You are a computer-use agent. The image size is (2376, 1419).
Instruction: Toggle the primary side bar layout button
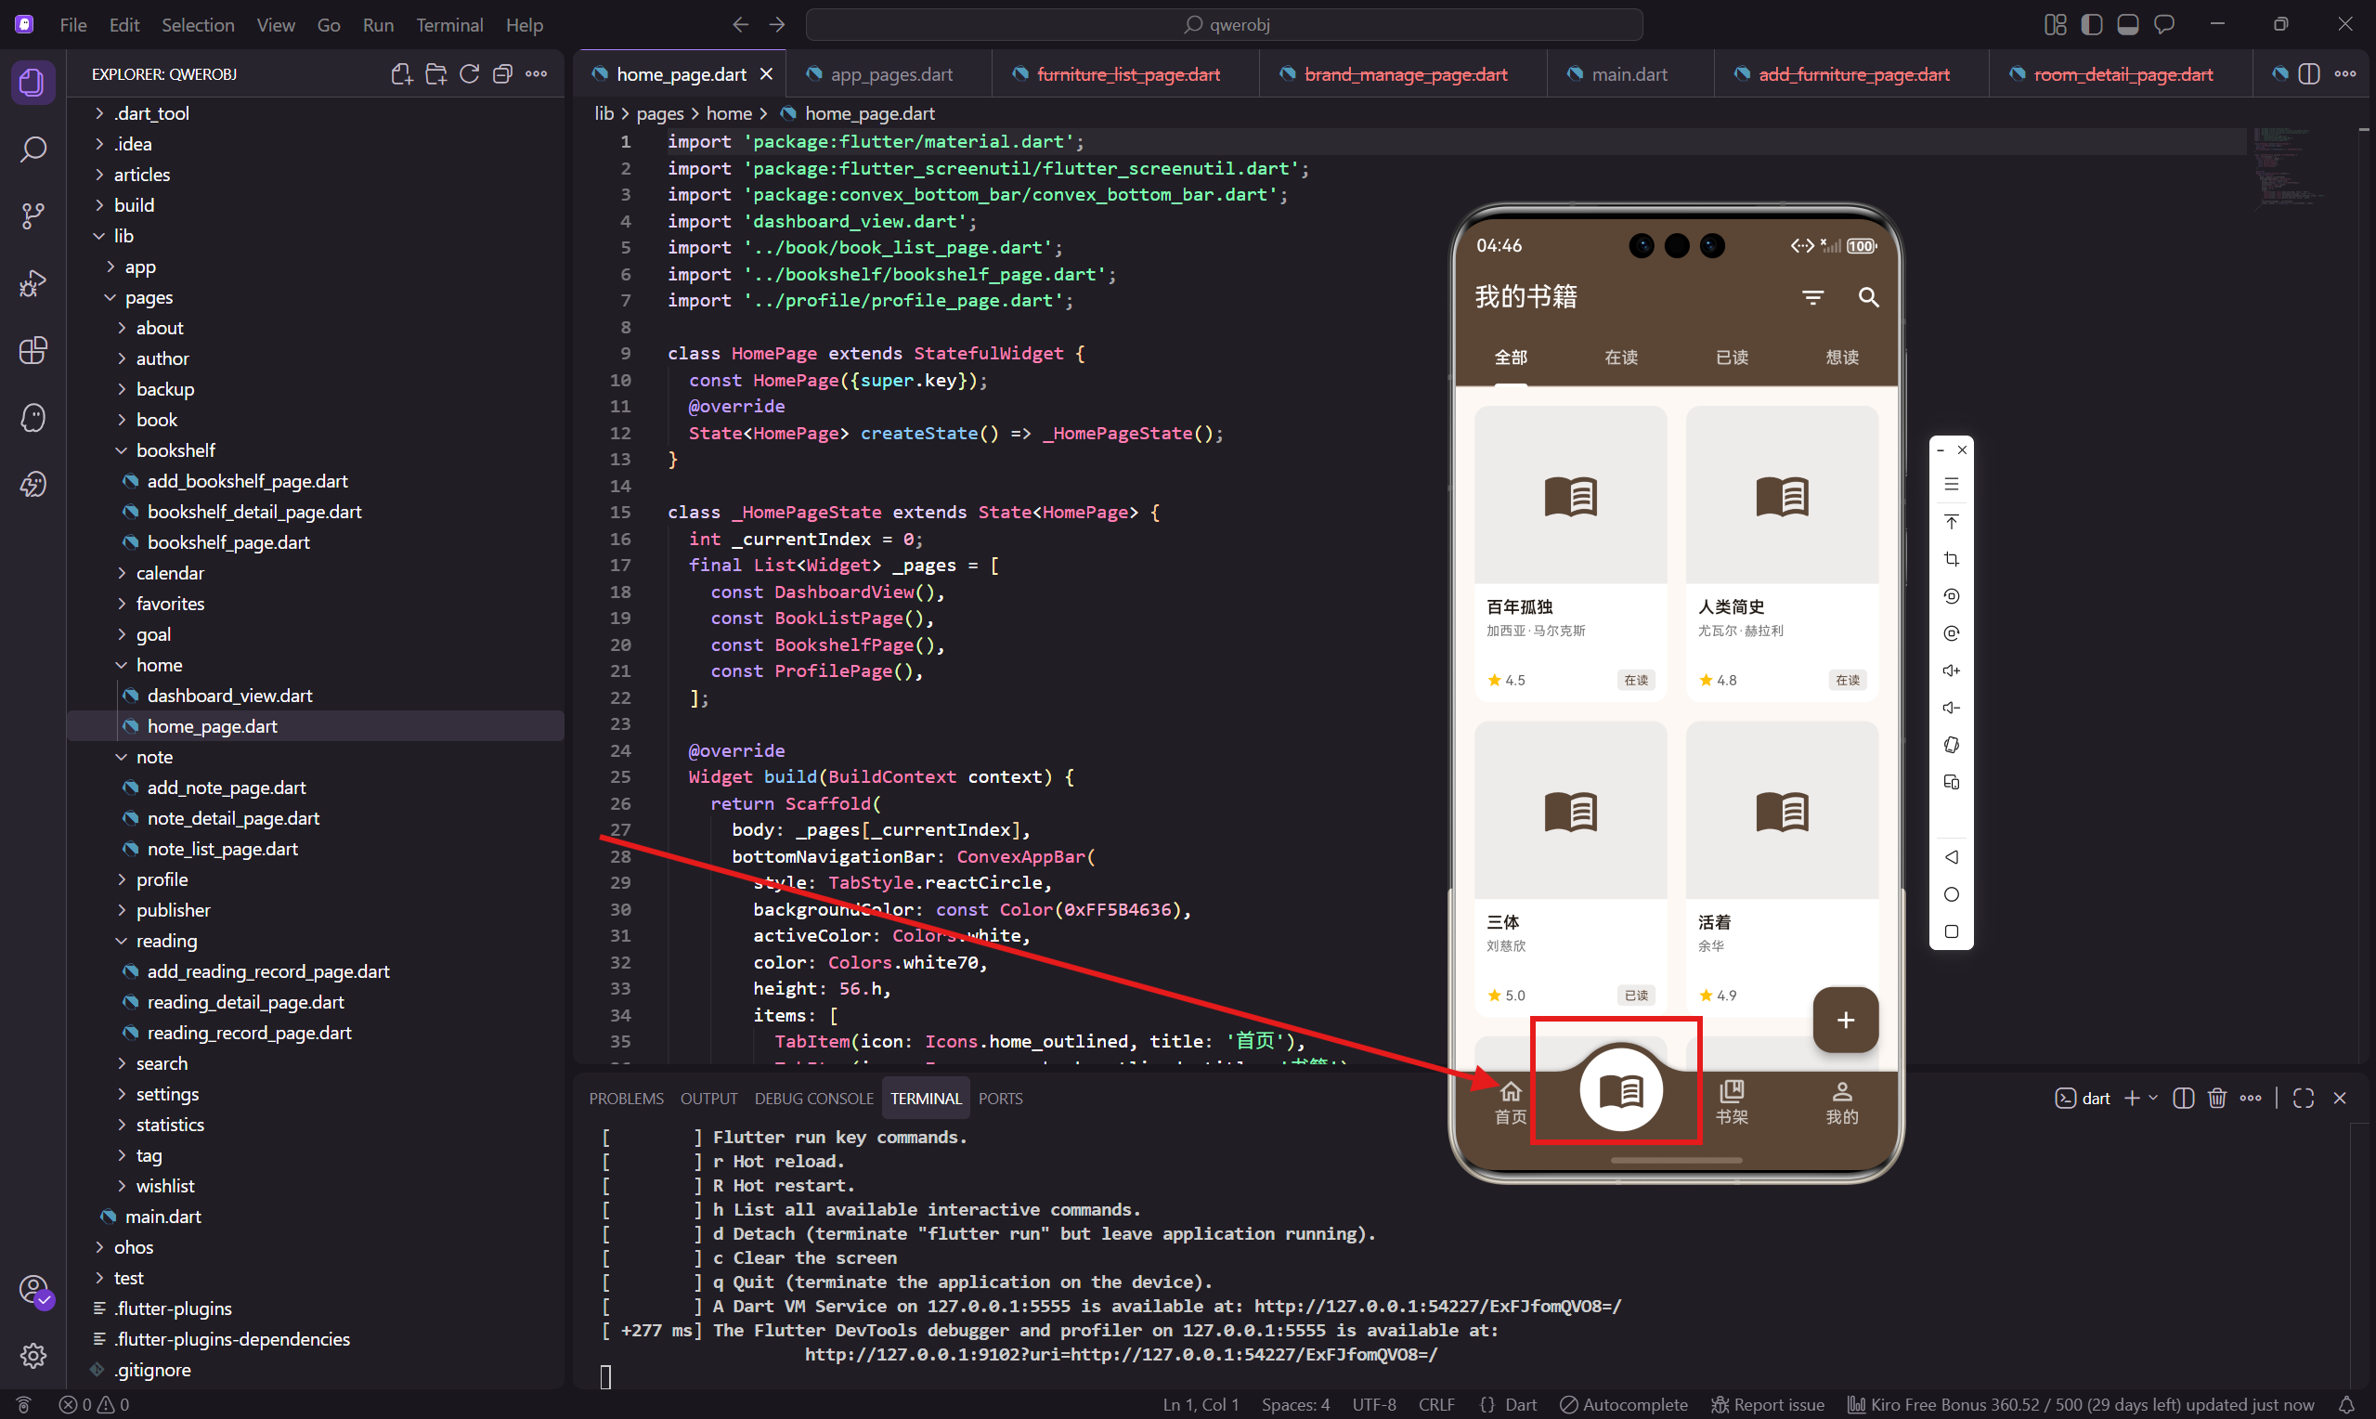(2091, 25)
